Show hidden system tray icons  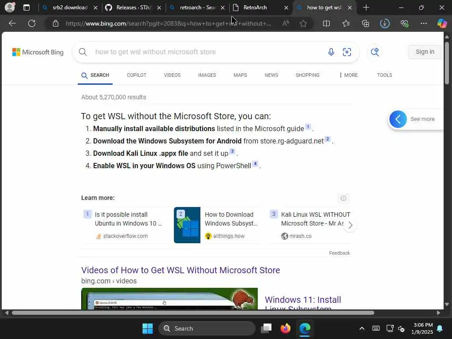click(x=362, y=328)
